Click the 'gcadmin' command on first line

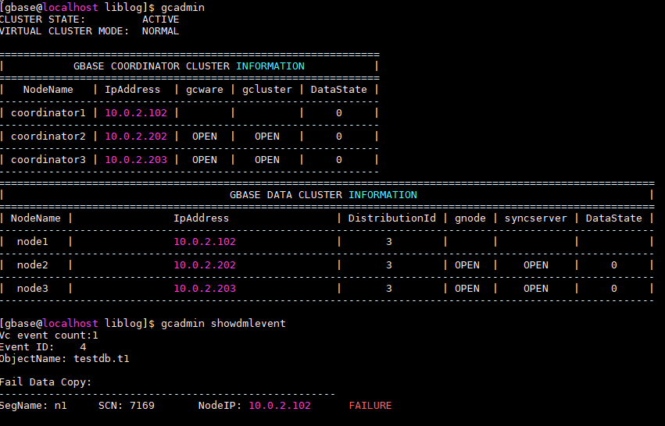tap(183, 8)
